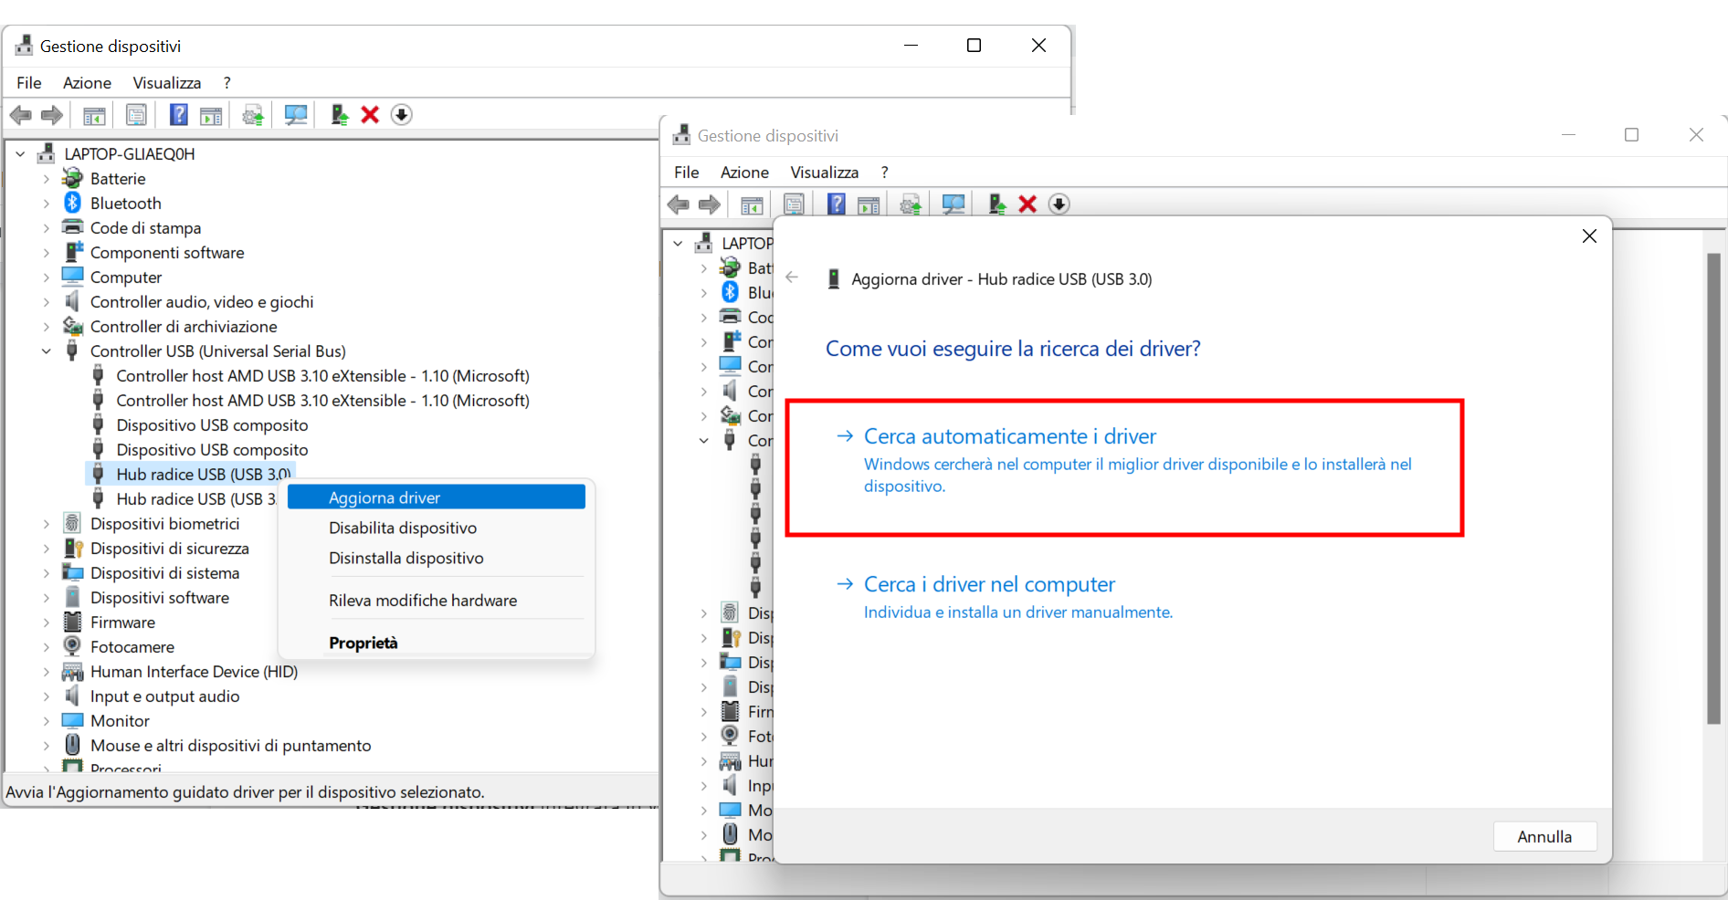Image resolution: width=1728 pixels, height=900 pixels.
Task: Open Help using the blue question mark icon
Action: (177, 114)
